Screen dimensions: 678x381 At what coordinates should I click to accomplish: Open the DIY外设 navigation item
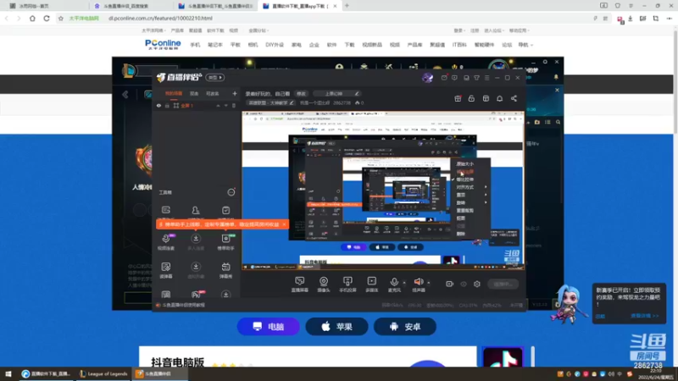pos(275,45)
